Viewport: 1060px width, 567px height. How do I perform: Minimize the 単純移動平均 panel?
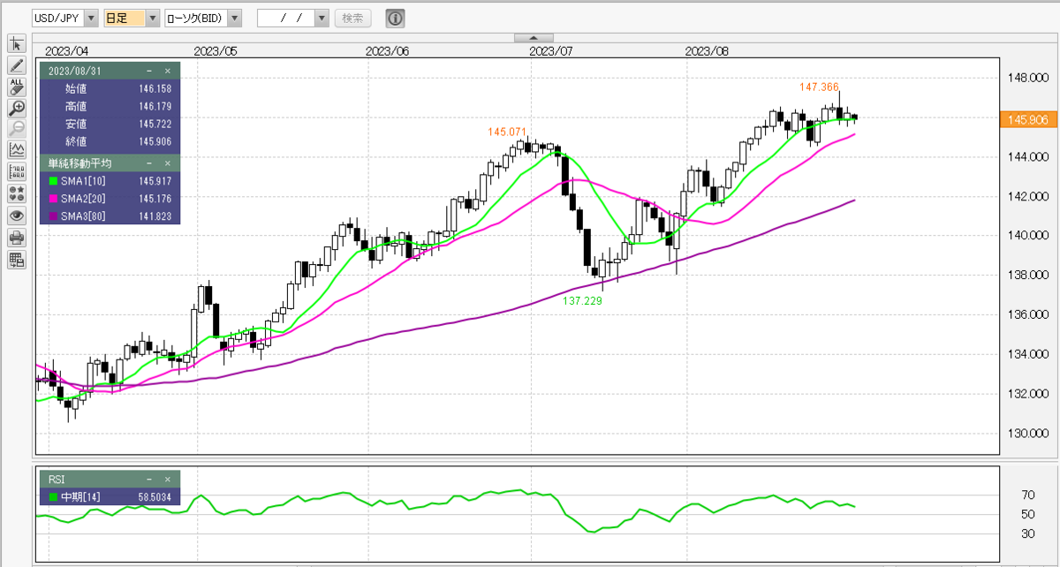(x=148, y=163)
